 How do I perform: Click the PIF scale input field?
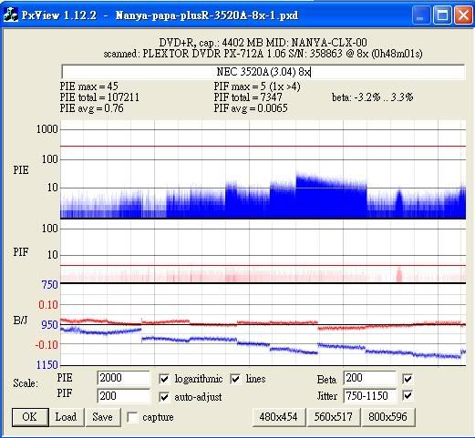(123, 396)
